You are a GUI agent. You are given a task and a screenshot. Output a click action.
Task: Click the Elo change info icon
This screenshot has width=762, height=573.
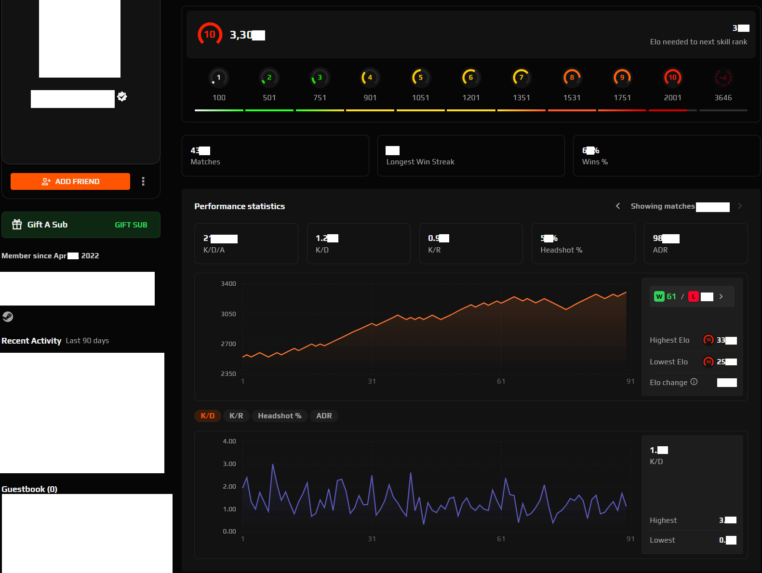pyautogui.click(x=694, y=382)
